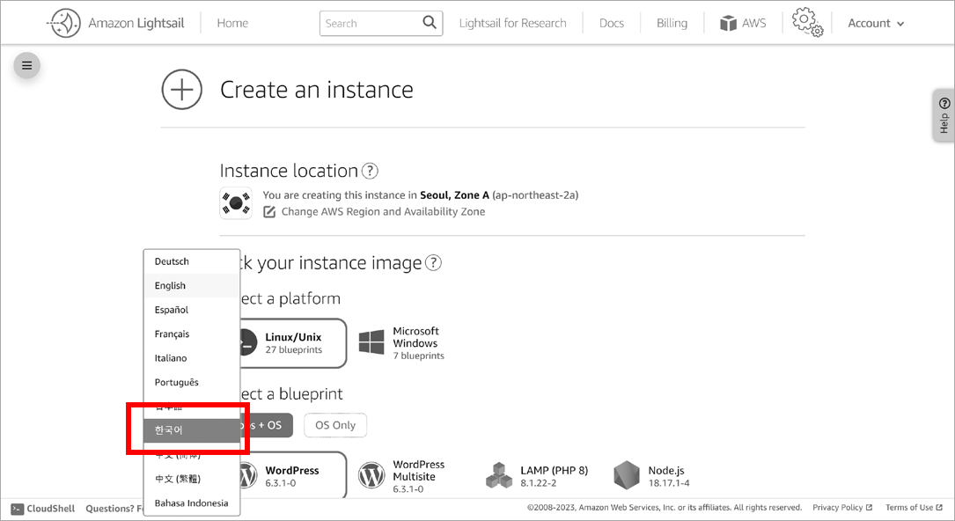Select the WordPress Multisite logo
The width and height of the screenshot is (955, 521).
click(x=371, y=475)
